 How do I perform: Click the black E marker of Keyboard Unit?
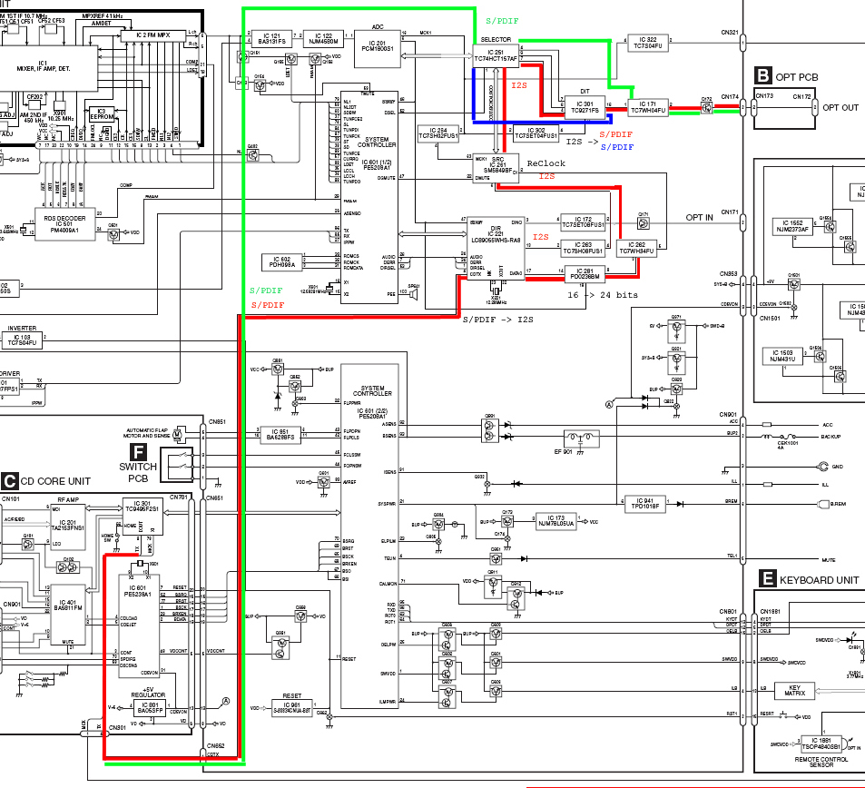(766, 578)
